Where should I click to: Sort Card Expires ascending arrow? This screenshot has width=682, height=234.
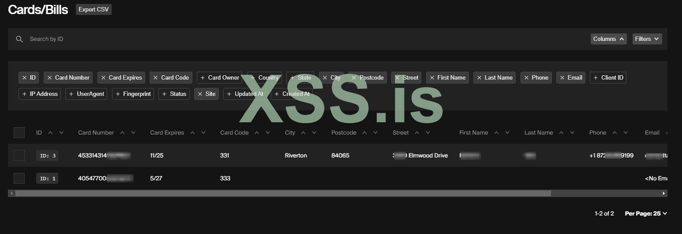[x=192, y=132]
